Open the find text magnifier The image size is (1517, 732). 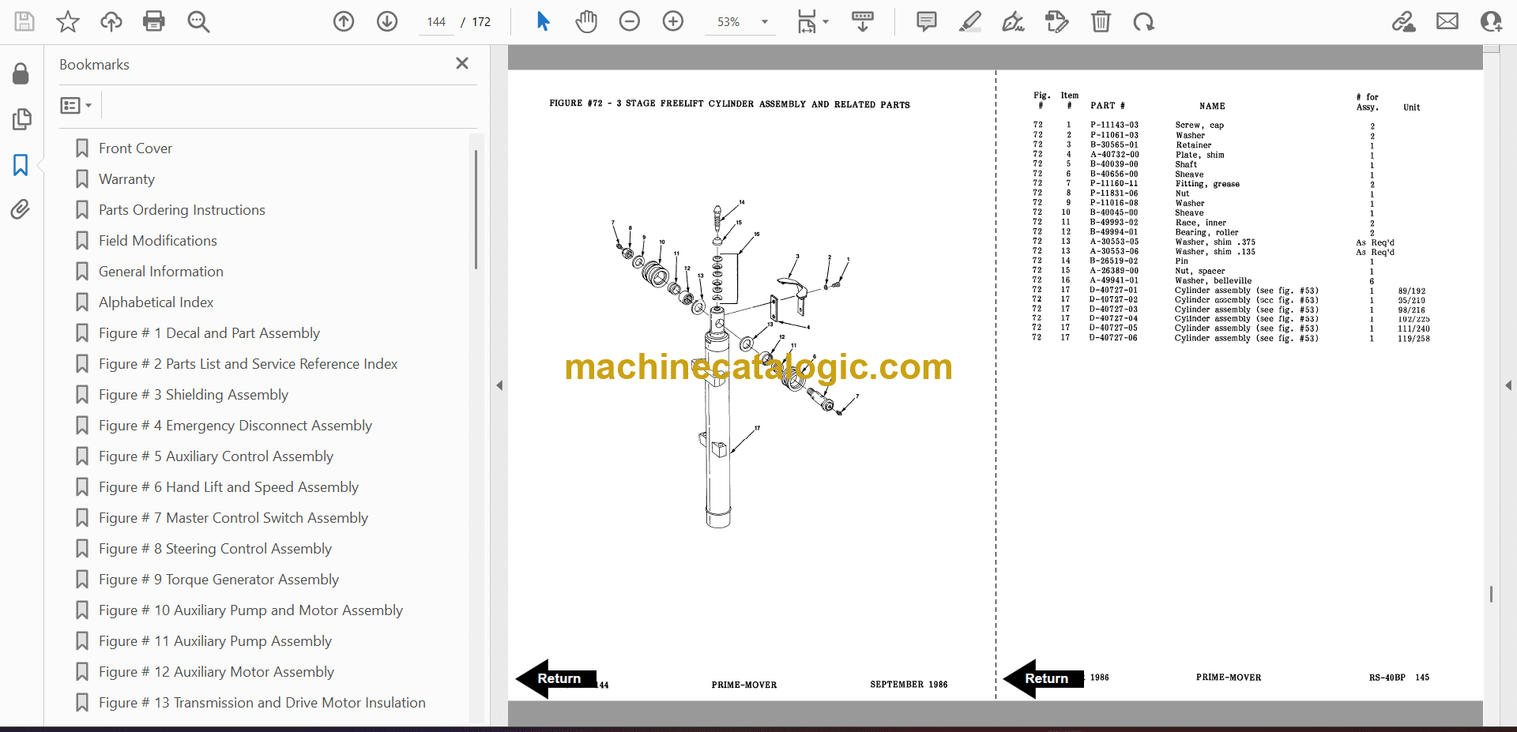[x=198, y=21]
